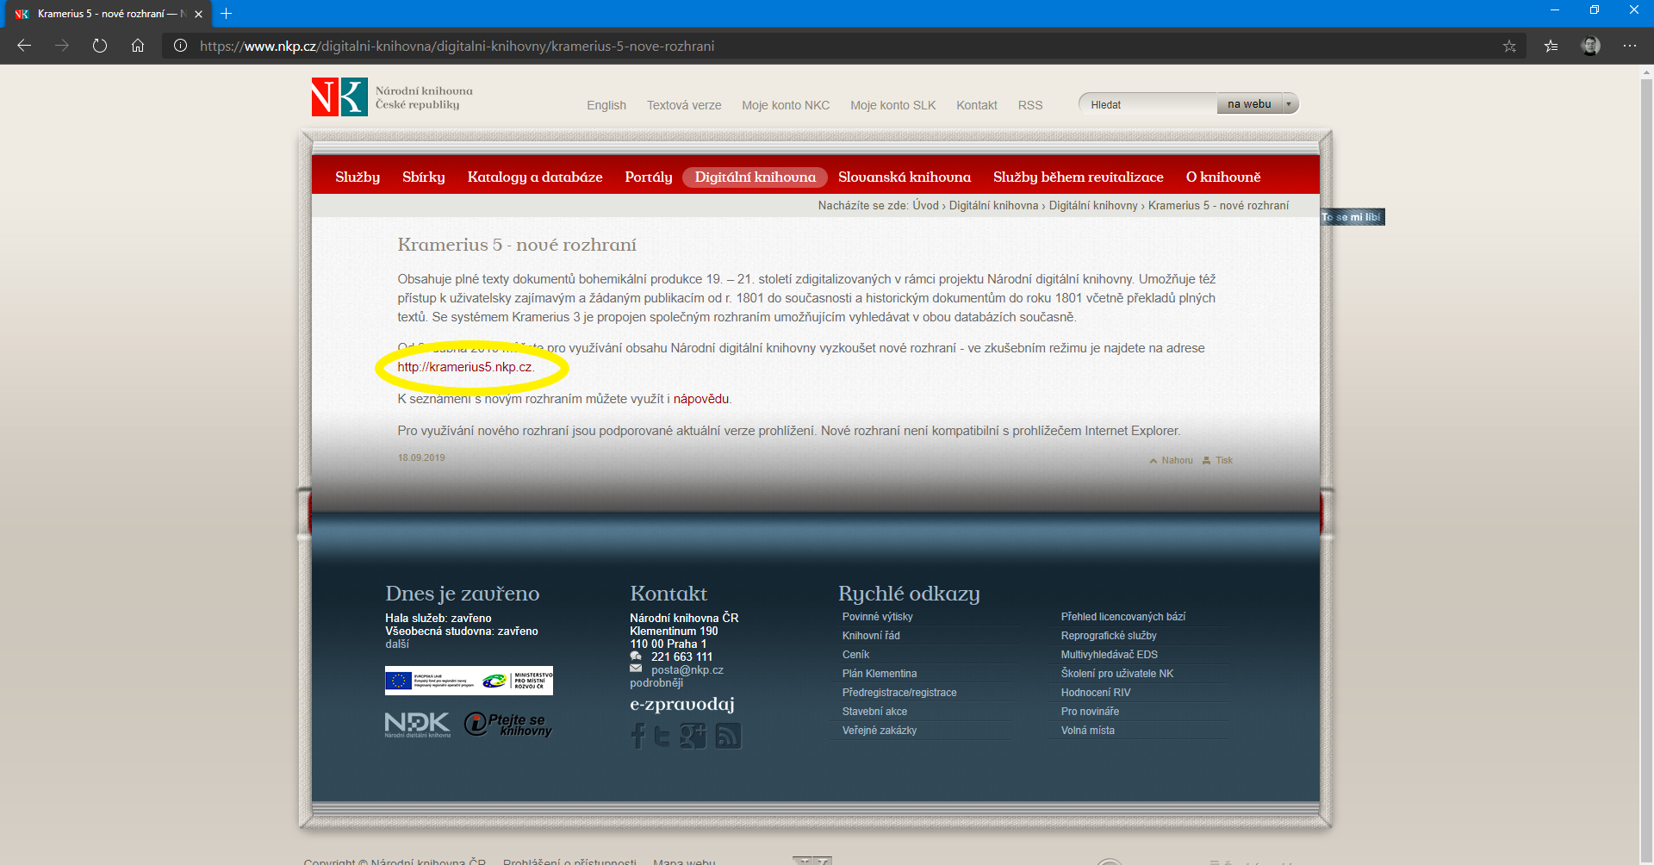This screenshot has width=1654, height=865.
Task: Click the National Library NK logo
Action: tap(339, 97)
